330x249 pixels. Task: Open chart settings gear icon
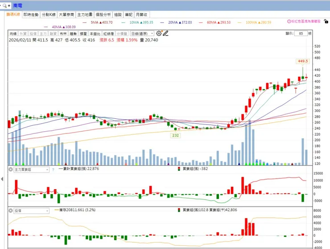pos(159,33)
